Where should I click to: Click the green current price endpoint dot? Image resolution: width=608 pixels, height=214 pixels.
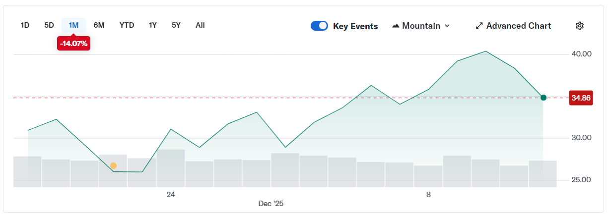coord(543,98)
